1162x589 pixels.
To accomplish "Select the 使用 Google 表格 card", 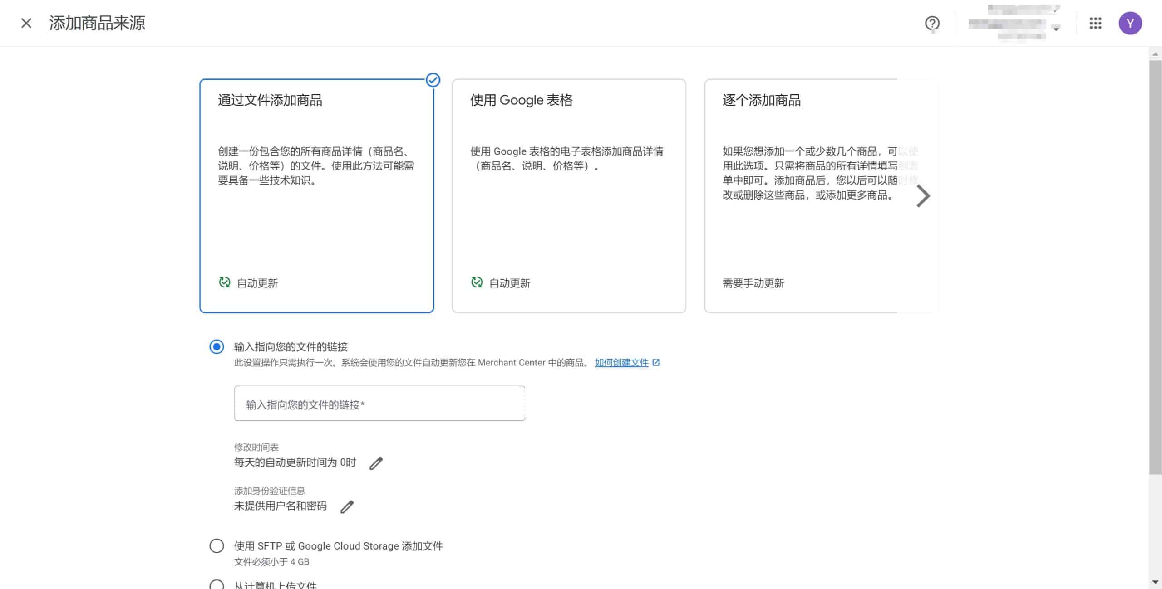I will click(569, 196).
